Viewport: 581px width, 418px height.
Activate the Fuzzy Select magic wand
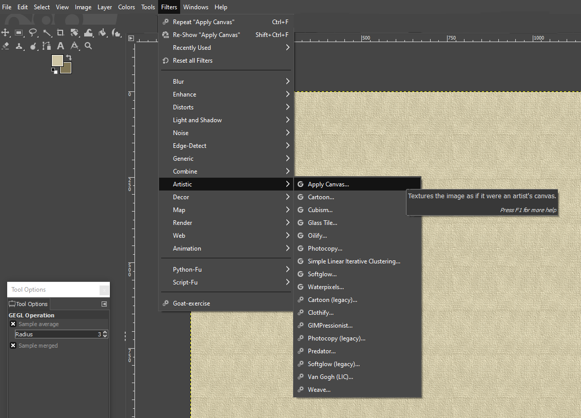tap(47, 33)
